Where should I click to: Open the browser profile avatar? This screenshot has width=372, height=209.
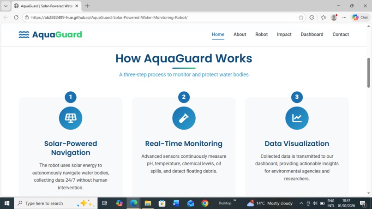click(x=334, y=18)
